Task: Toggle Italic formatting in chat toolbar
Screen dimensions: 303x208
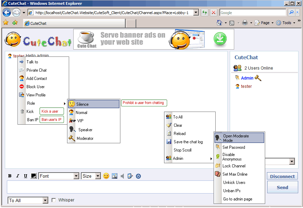Action: click(18, 176)
